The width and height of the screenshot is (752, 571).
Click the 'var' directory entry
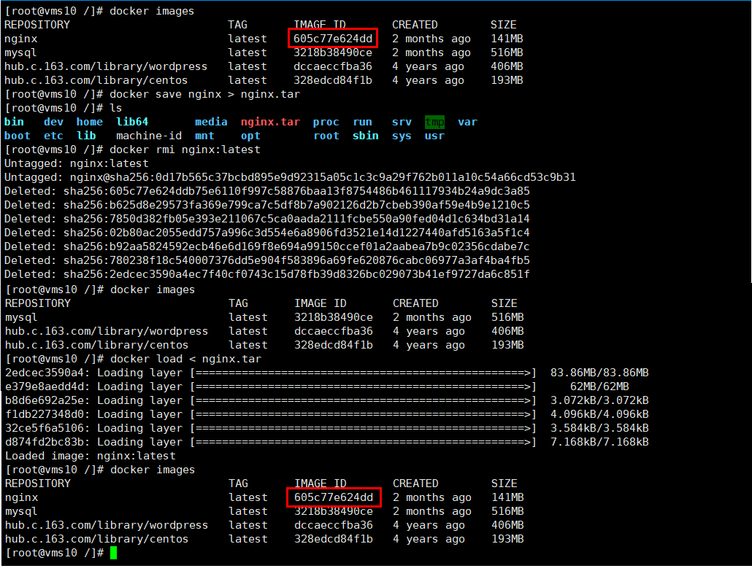tap(467, 123)
